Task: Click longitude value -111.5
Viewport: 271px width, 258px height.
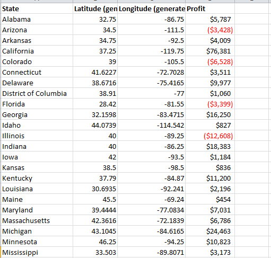Action: point(151,30)
